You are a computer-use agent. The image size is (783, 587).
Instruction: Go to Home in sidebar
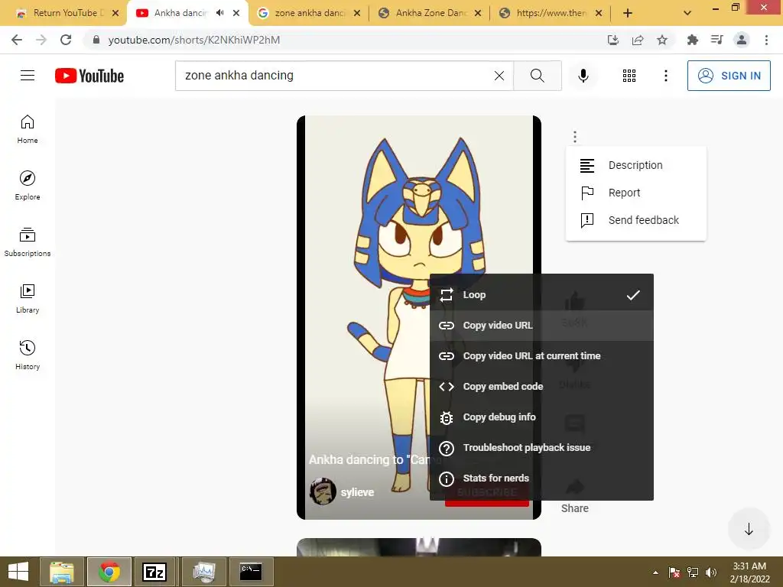(x=28, y=129)
